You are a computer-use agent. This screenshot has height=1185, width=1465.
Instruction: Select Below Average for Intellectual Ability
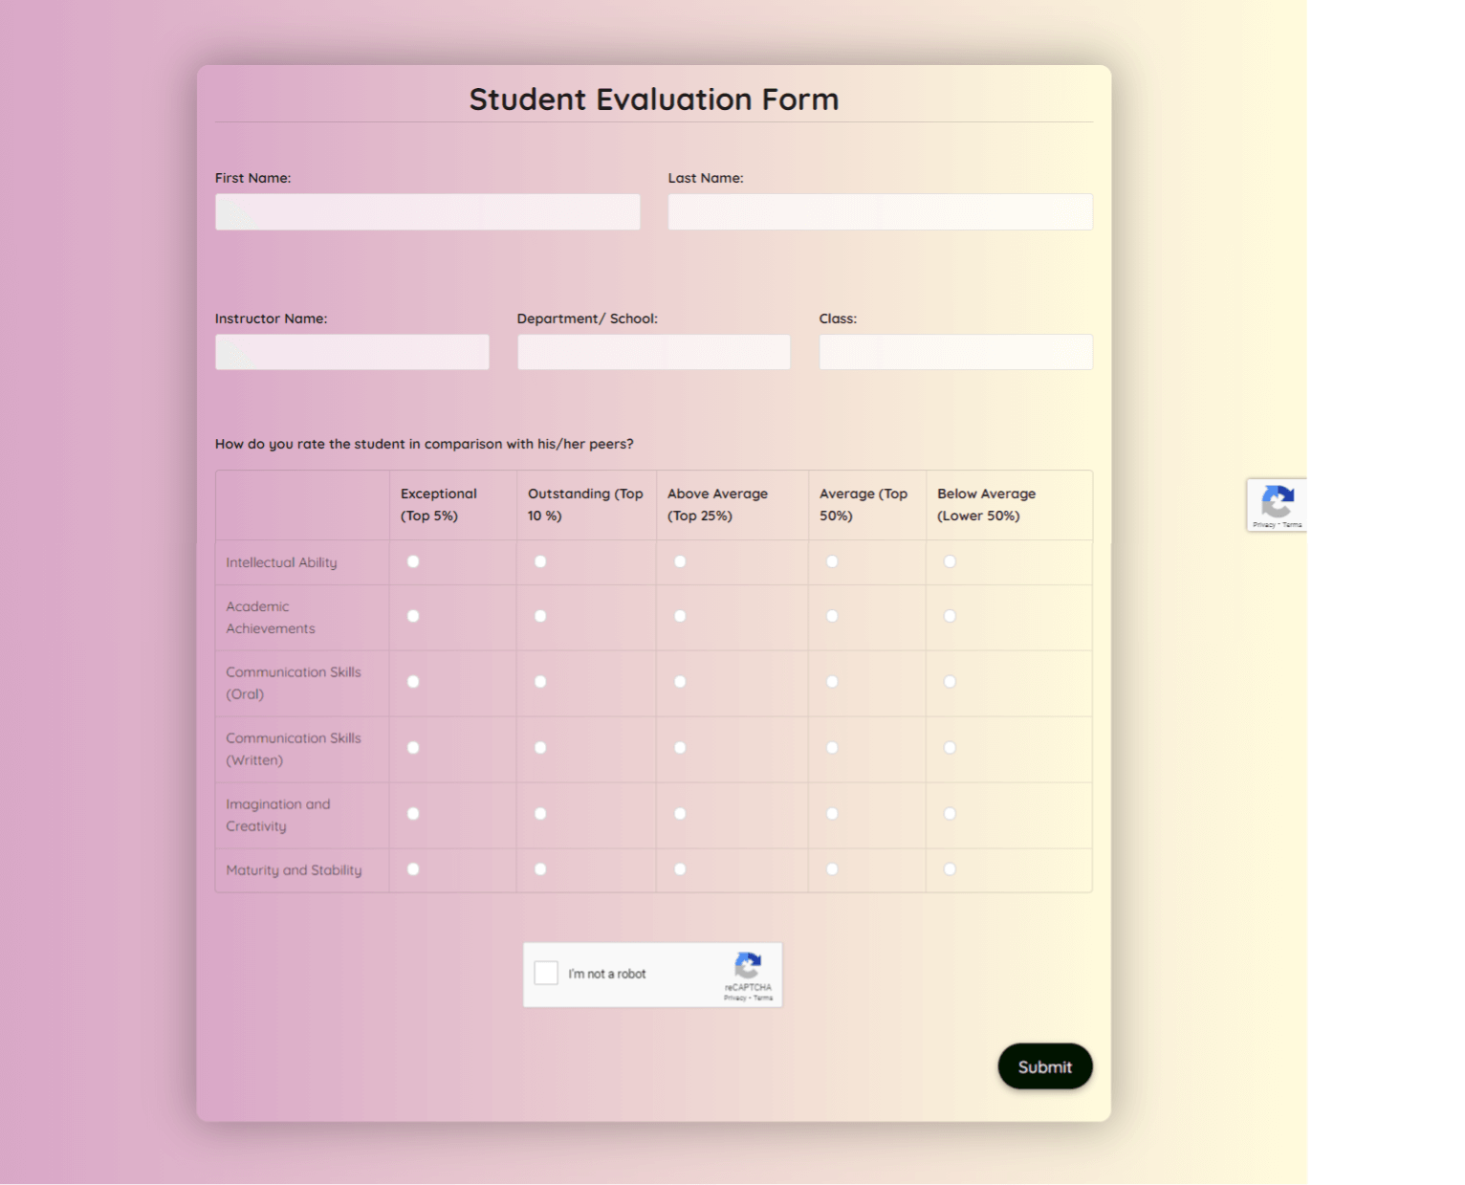click(x=950, y=561)
